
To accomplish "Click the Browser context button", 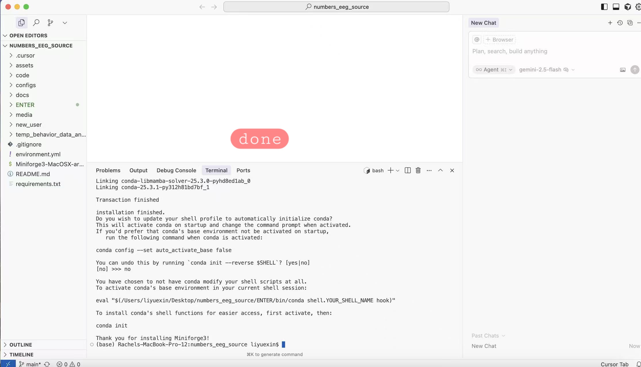I will tap(500, 40).
